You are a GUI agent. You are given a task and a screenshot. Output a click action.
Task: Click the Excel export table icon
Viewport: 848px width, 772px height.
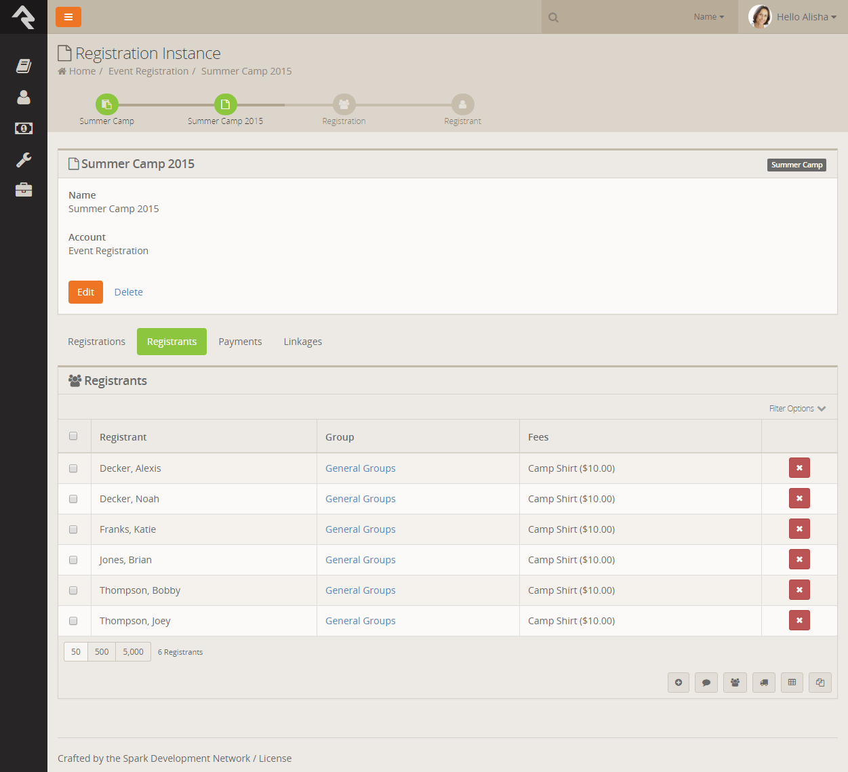792,683
